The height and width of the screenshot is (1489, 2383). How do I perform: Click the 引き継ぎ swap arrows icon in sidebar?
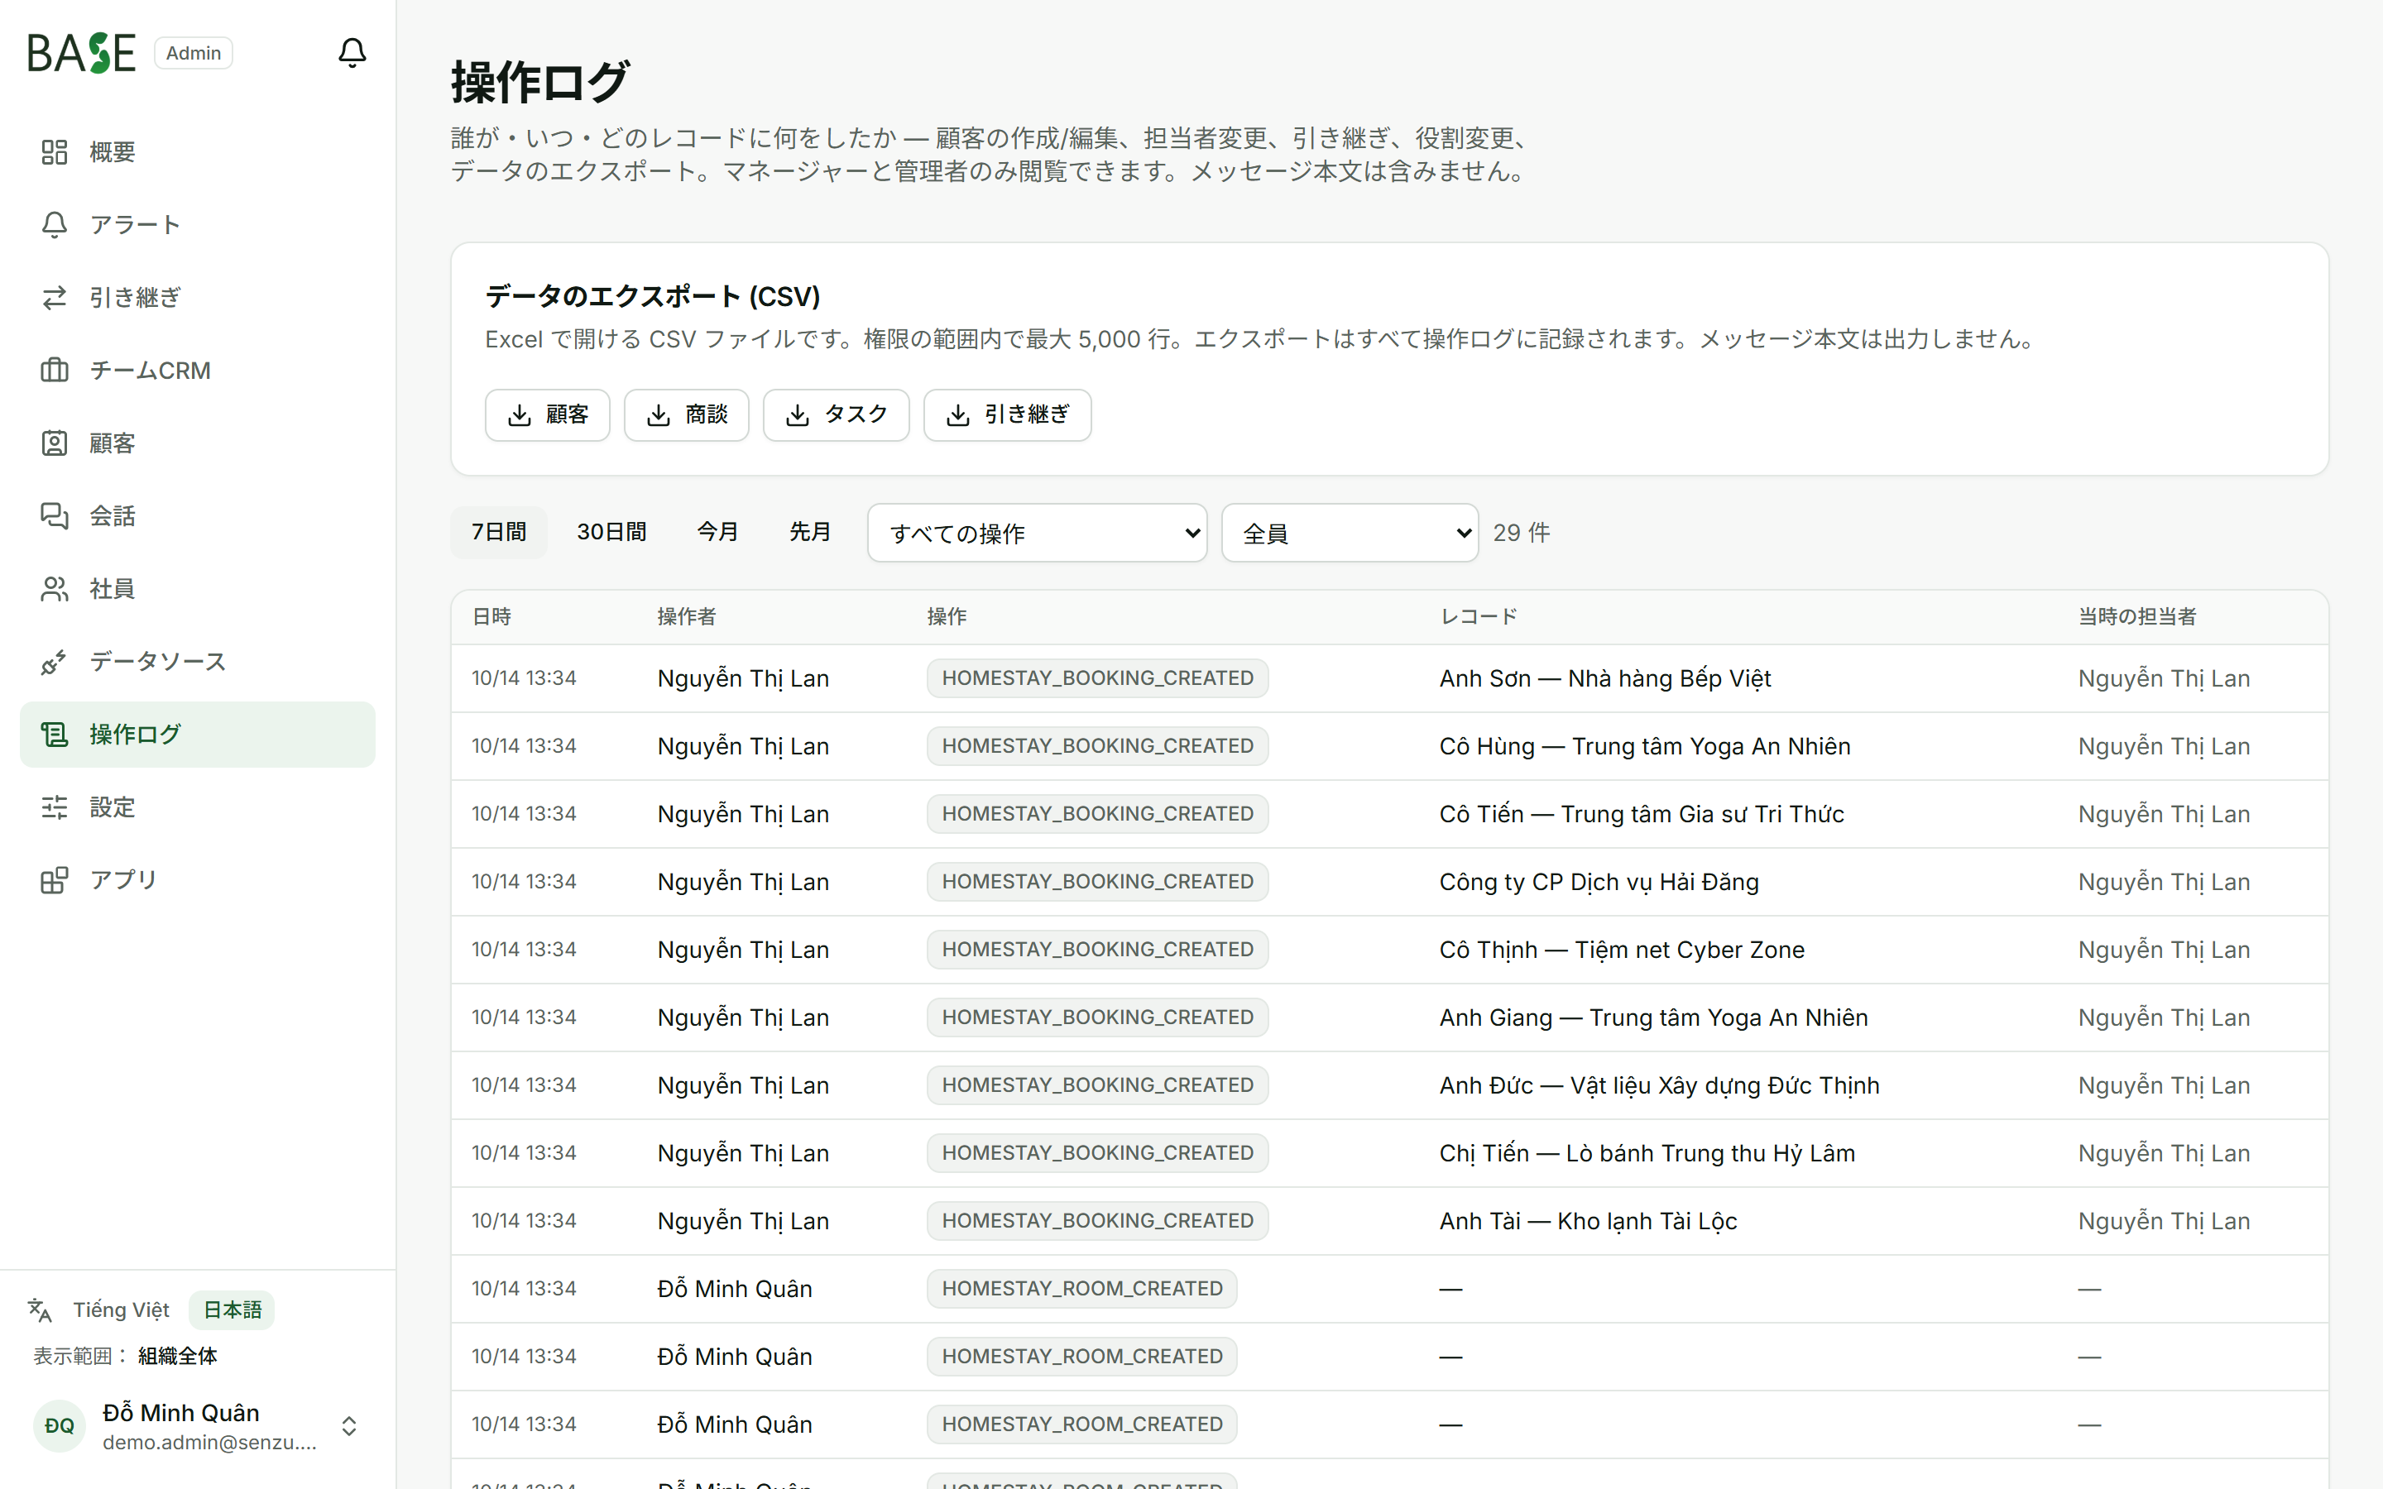(54, 298)
